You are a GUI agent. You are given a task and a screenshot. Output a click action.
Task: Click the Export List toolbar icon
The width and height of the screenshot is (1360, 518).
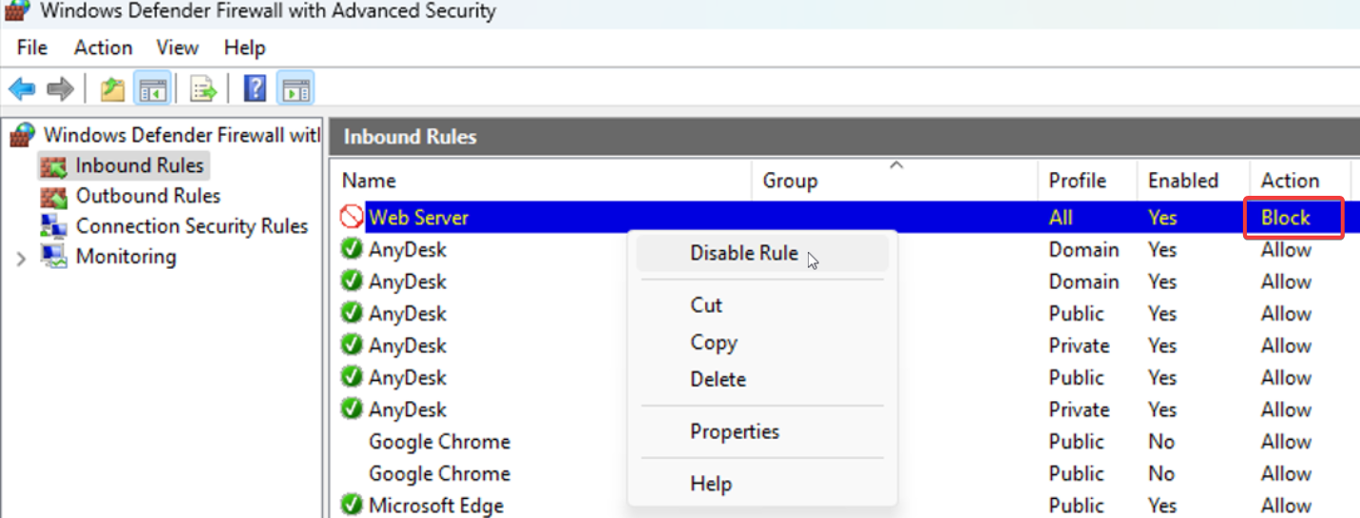(203, 90)
